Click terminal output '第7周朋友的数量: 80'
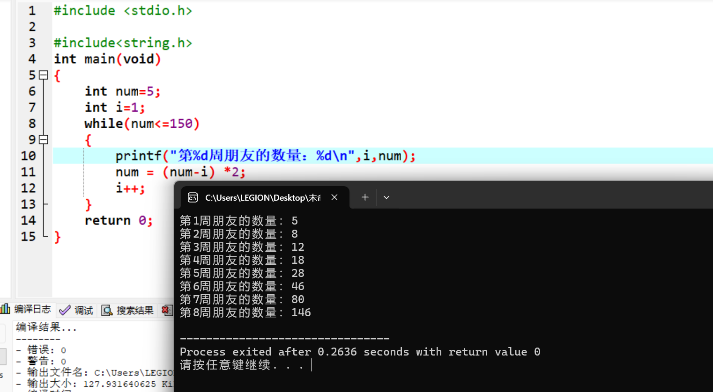713x392 pixels. point(242,299)
